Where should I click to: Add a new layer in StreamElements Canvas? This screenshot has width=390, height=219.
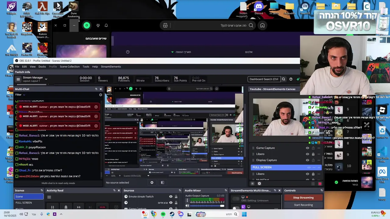coord(252,183)
